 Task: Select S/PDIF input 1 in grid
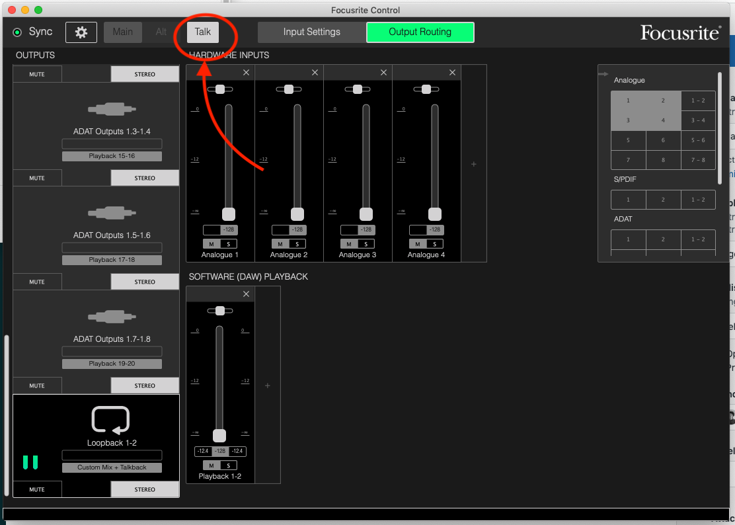[x=628, y=200]
